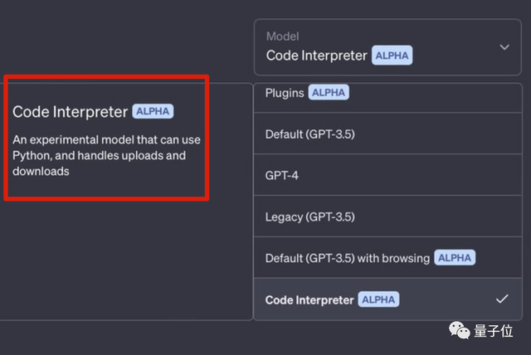Click the ALPHA badge on the browsing option

tap(455, 258)
